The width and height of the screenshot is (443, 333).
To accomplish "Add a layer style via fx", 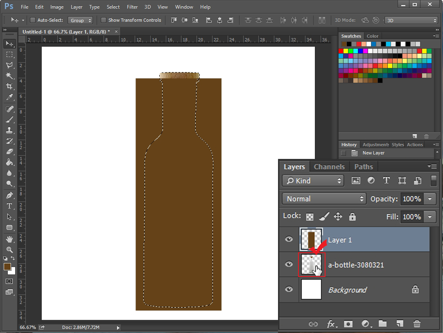I will pyautogui.click(x=332, y=324).
